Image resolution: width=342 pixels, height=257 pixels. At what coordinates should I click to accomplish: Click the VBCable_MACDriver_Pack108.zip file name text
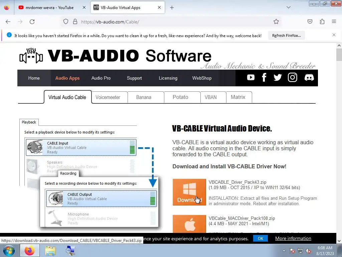click(x=242, y=218)
